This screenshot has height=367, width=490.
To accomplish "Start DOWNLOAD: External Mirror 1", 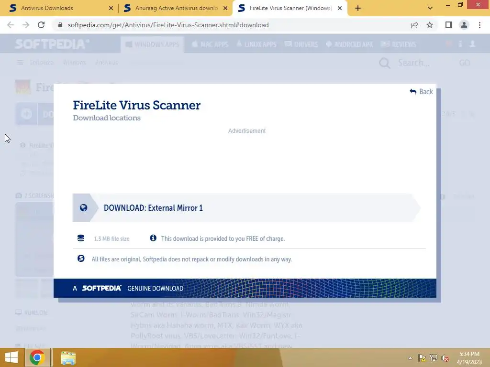I will click(246, 208).
